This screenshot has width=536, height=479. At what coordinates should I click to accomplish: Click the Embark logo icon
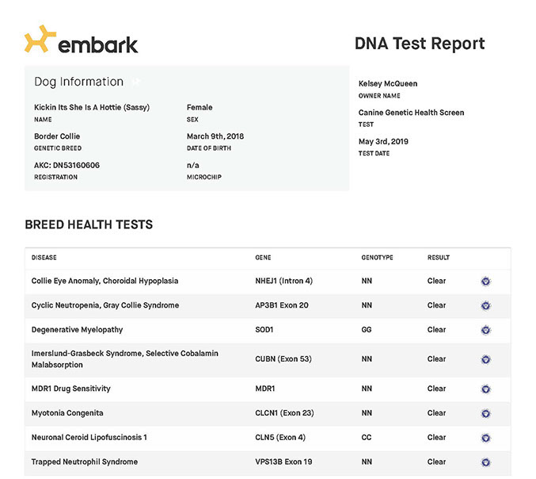pos(40,40)
